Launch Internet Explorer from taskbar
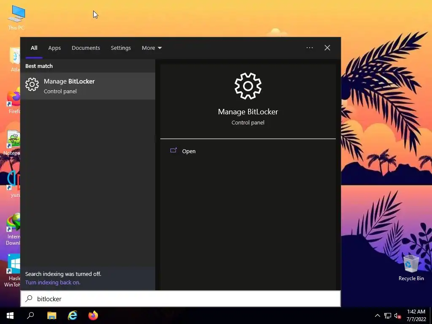This screenshot has height=324, width=432. (x=73, y=316)
